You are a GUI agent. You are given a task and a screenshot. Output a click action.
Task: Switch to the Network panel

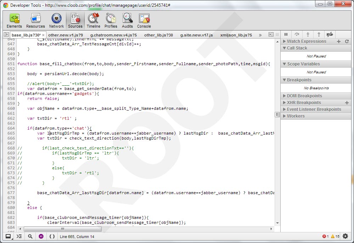point(56,21)
